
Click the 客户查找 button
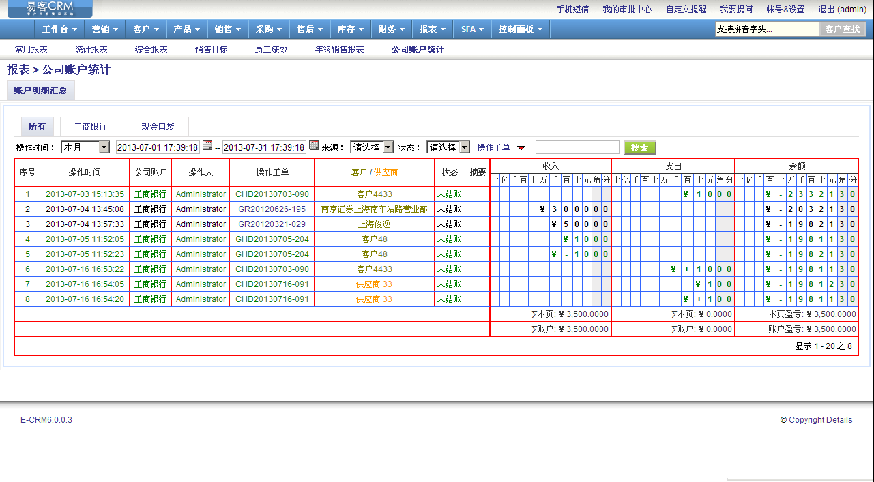pos(842,29)
